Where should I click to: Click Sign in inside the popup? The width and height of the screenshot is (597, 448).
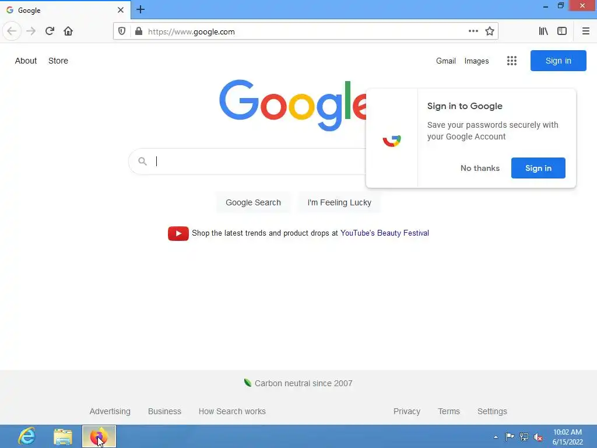click(x=538, y=168)
